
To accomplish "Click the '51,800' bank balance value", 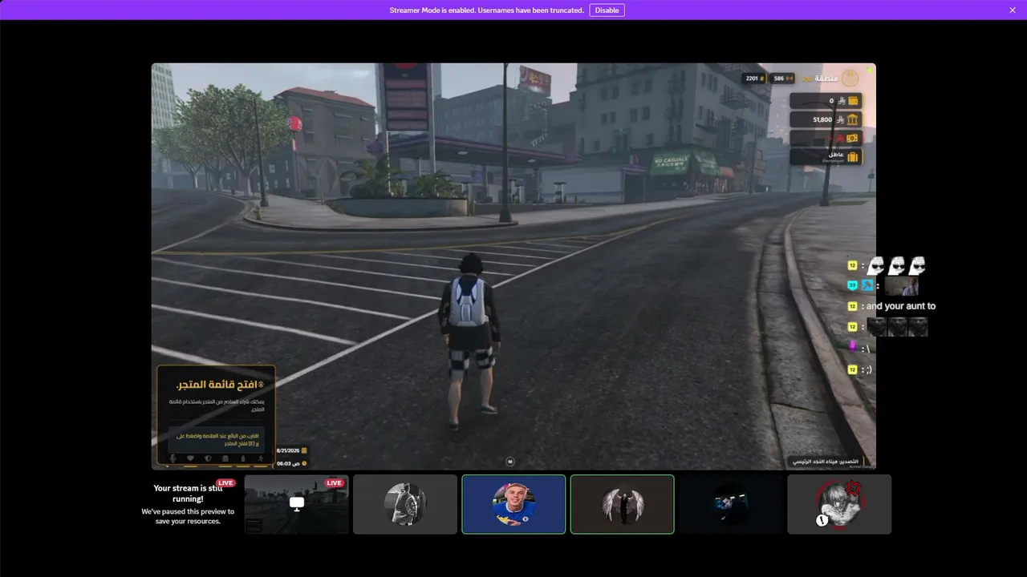I will [x=822, y=119].
